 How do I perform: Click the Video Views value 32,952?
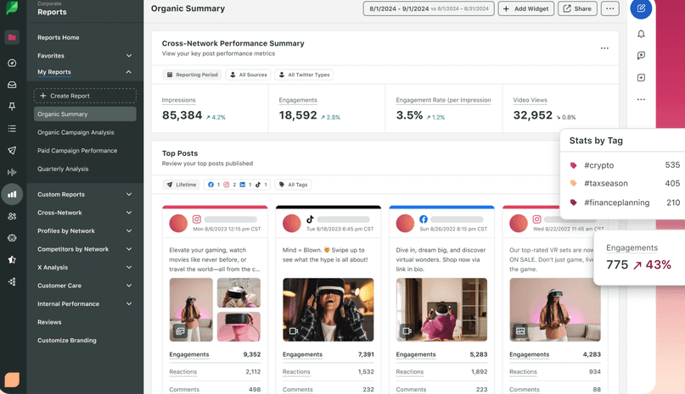(532, 115)
